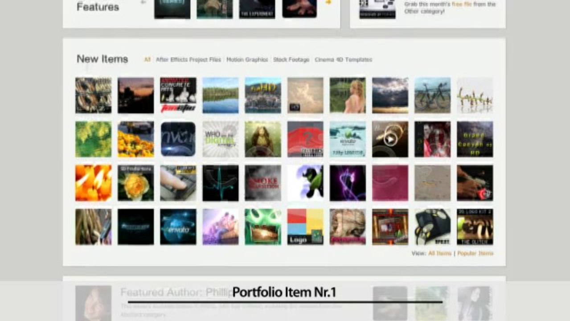This screenshot has width=570, height=321.
Task: Open 'The Experiment' featured thumbnail
Action: tap(257, 9)
